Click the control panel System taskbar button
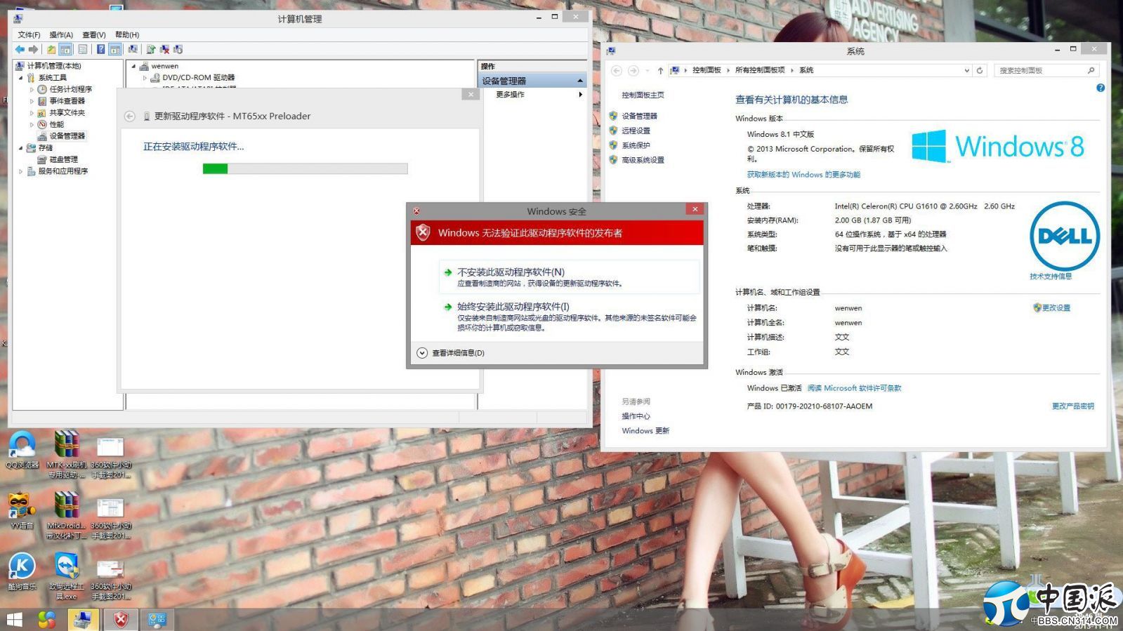Viewport: 1123px width, 631px height. (157, 620)
